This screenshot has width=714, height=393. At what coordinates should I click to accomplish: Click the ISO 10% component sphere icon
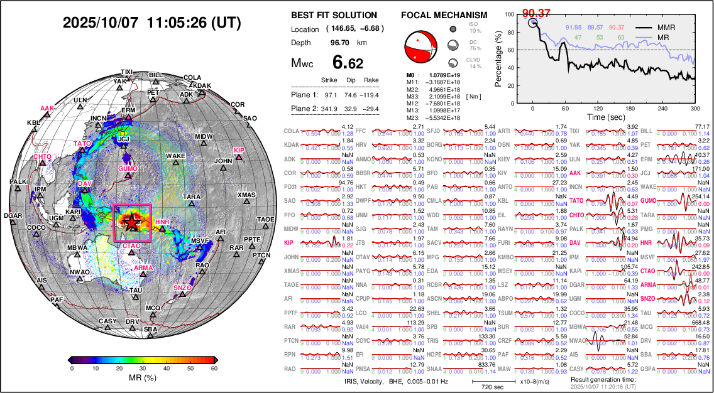(453, 28)
